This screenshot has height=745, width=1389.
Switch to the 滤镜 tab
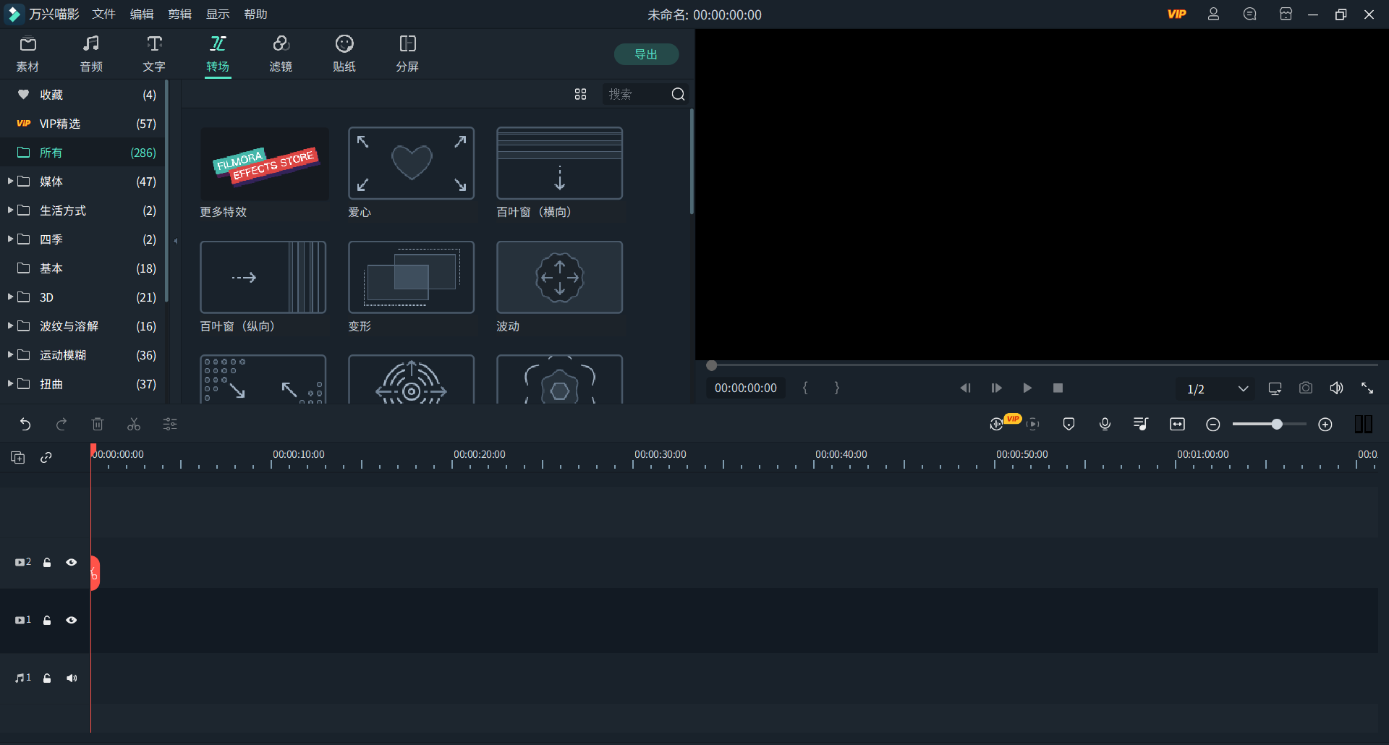[281, 54]
